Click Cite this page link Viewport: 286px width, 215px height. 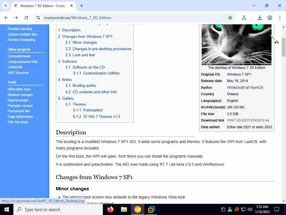(x=18, y=122)
